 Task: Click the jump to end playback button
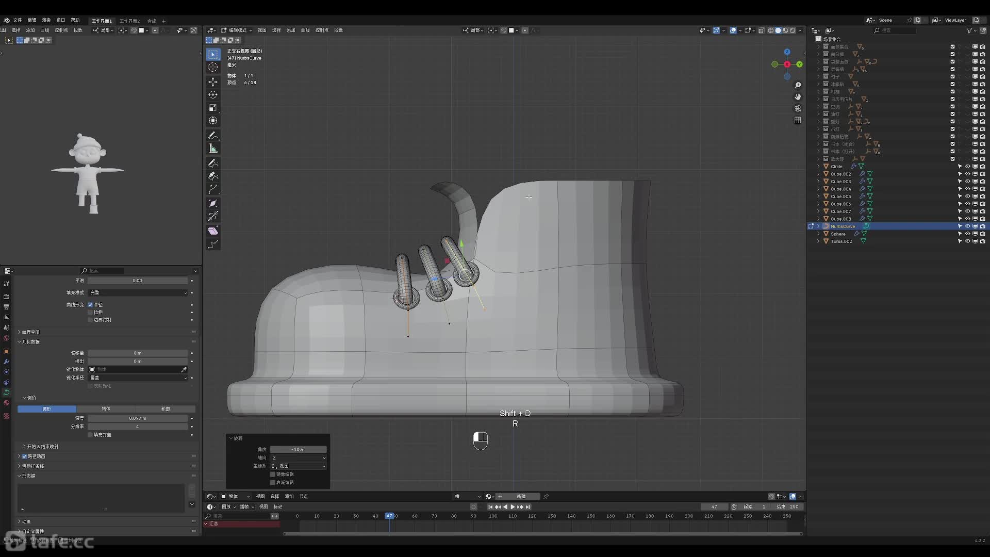point(528,507)
